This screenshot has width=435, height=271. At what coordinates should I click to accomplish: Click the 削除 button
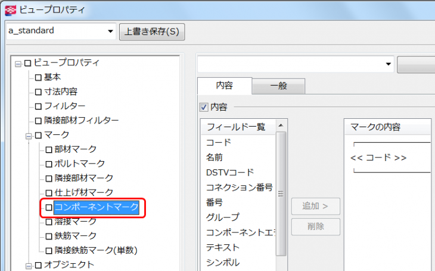click(315, 226)
